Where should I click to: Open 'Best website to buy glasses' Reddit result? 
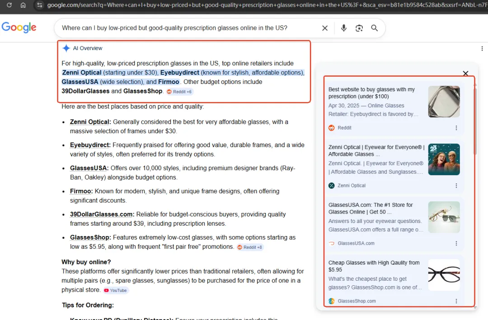pos(371,93)
